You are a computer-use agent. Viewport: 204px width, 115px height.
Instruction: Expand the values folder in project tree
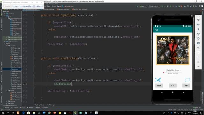7,103
